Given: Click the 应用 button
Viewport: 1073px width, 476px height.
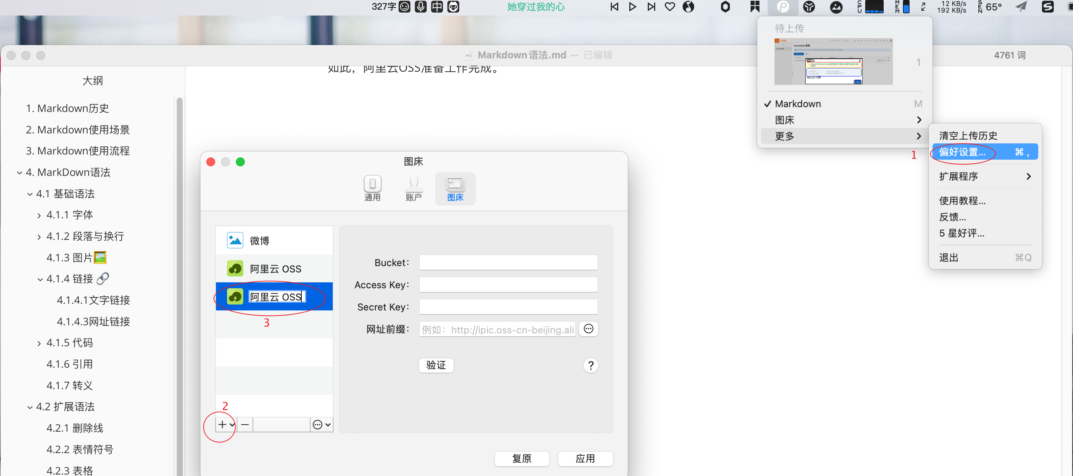Looking at the screenshot, I should 585,459.
